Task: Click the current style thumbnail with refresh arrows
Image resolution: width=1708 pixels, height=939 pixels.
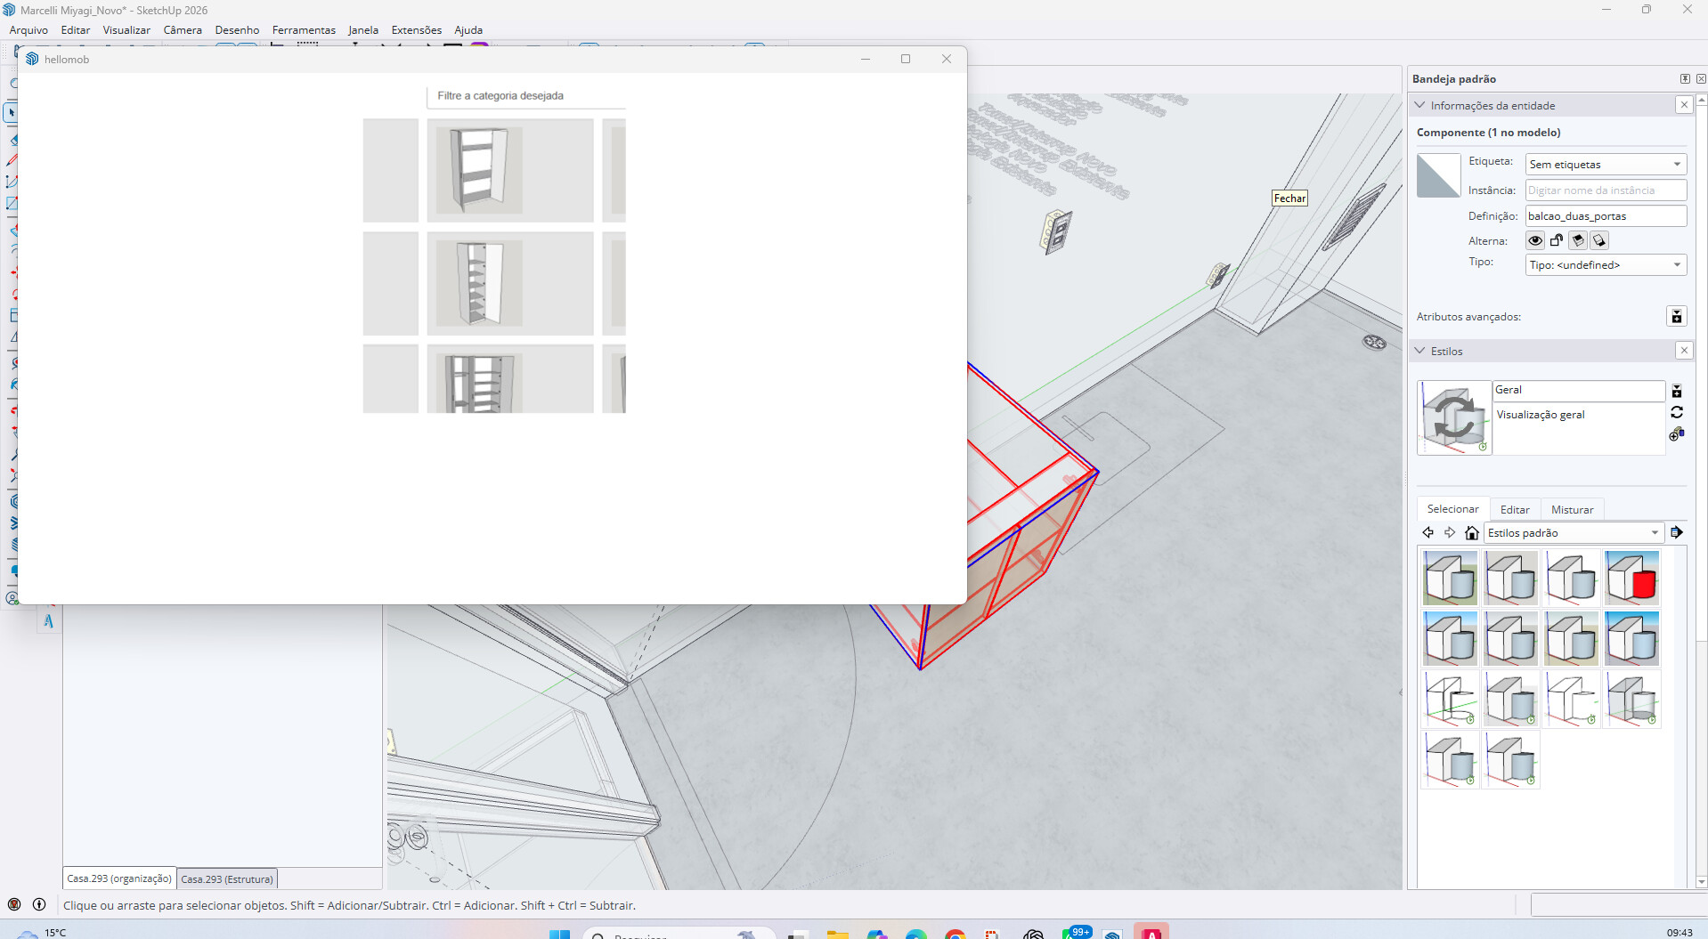Action: tap(1454, 418)
